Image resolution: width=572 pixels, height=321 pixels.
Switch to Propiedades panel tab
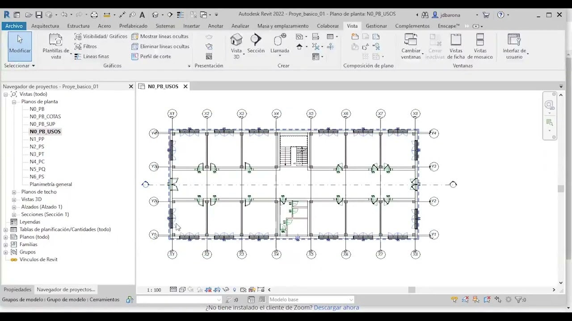(x=17, y=289)
